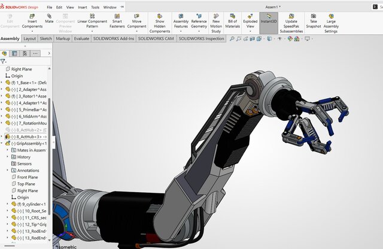Screen dimensions: 383x249
Task: Switch to SOLIDWORKS Add-Ins tab
Action: [114, 39]
